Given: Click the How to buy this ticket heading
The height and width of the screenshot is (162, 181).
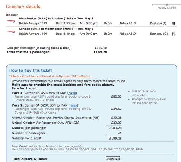Looking at the screenshot, I should coord(31,70).
